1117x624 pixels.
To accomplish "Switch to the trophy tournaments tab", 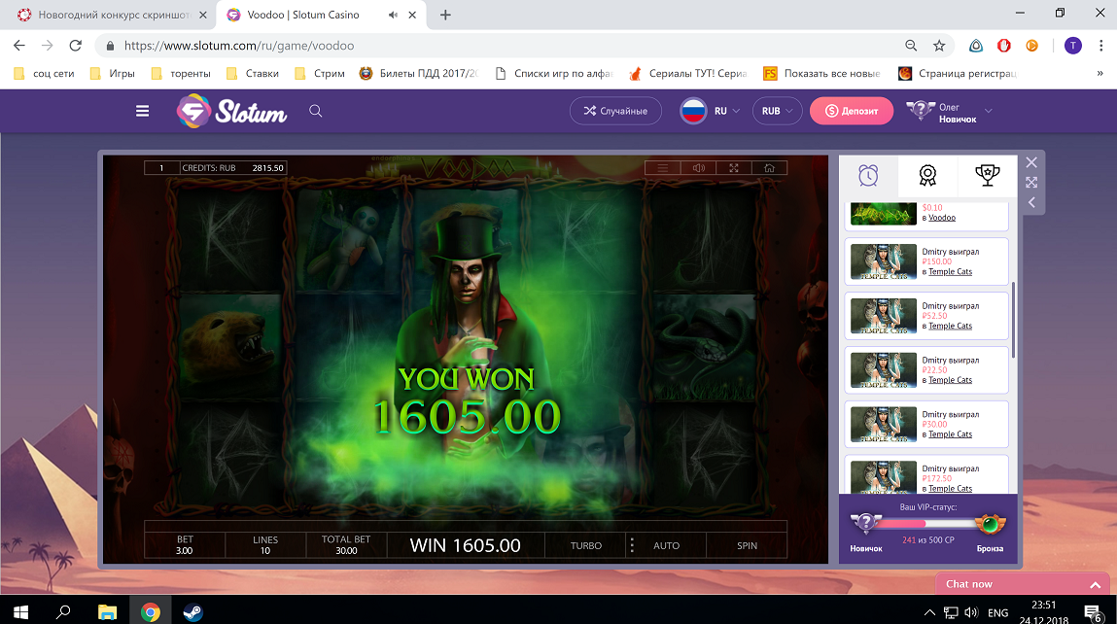I will [x=988, y=175].
